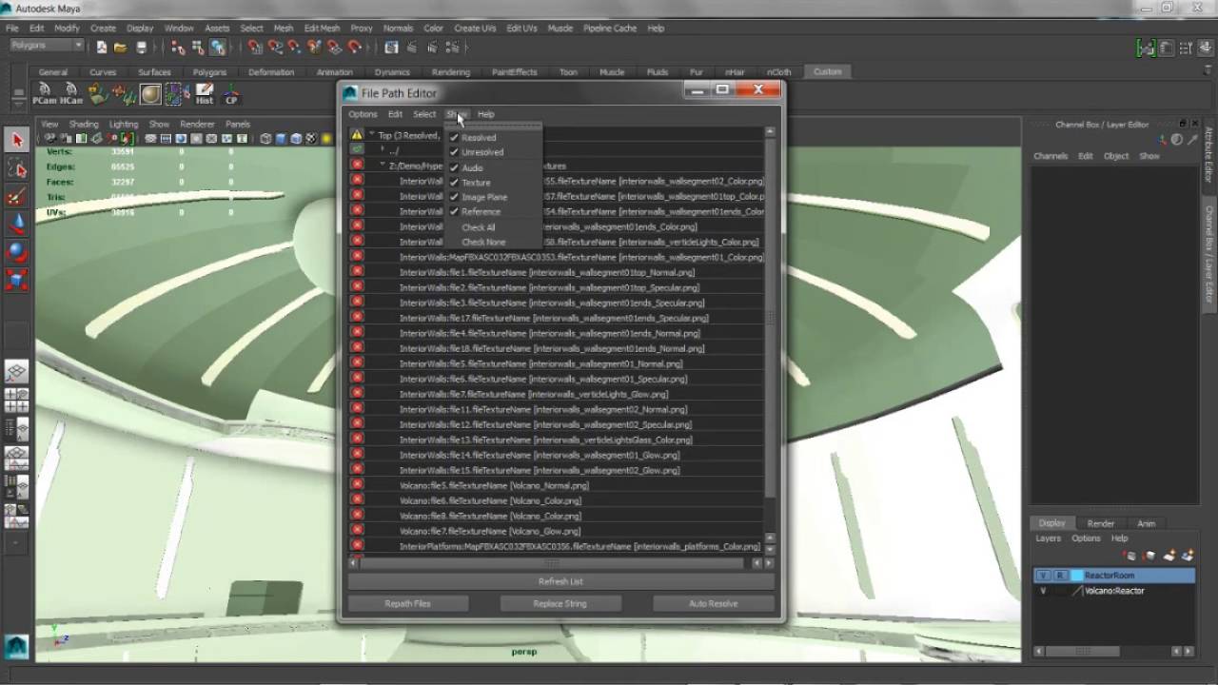Image resolution: width=1218 pixels, height=685 pixels.
Task: Click the Repath Files button
Action: 408,603
